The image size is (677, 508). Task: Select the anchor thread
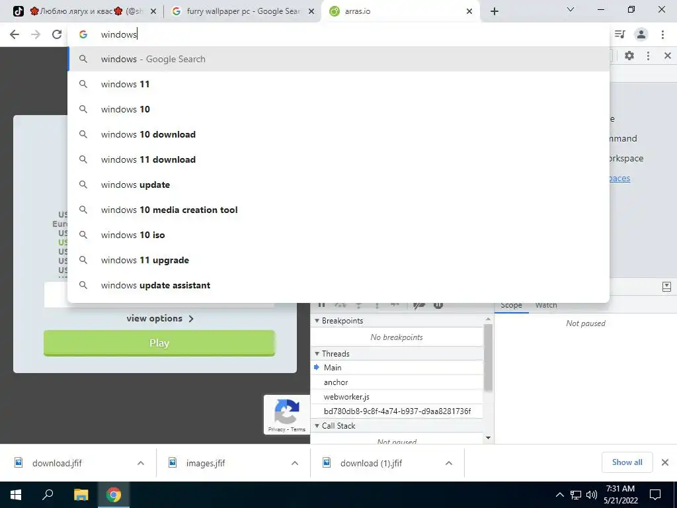point(397,382)
